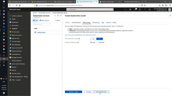Pin the Kubernetes services blade
Screen dimensions: 172x96
tap(58, 16)
